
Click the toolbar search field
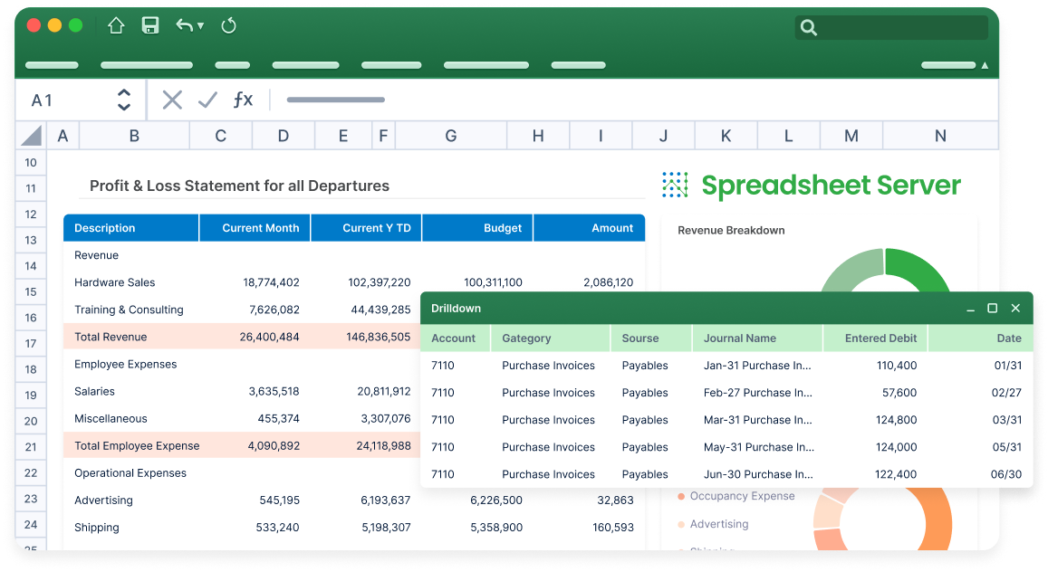click(x=891, y=28)
